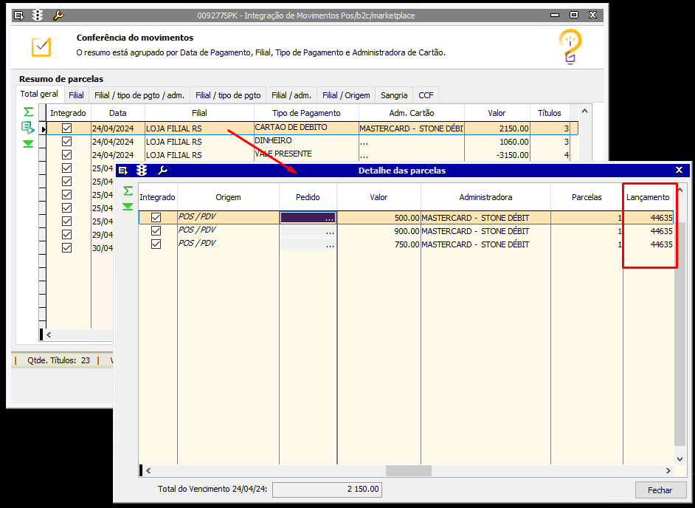Click the wrench icon in main title bar

coord(58,16)
